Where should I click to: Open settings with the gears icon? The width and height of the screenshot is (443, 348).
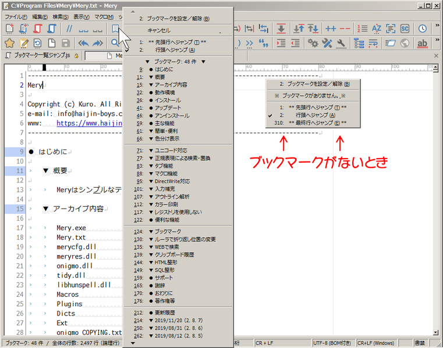point(313,43)
